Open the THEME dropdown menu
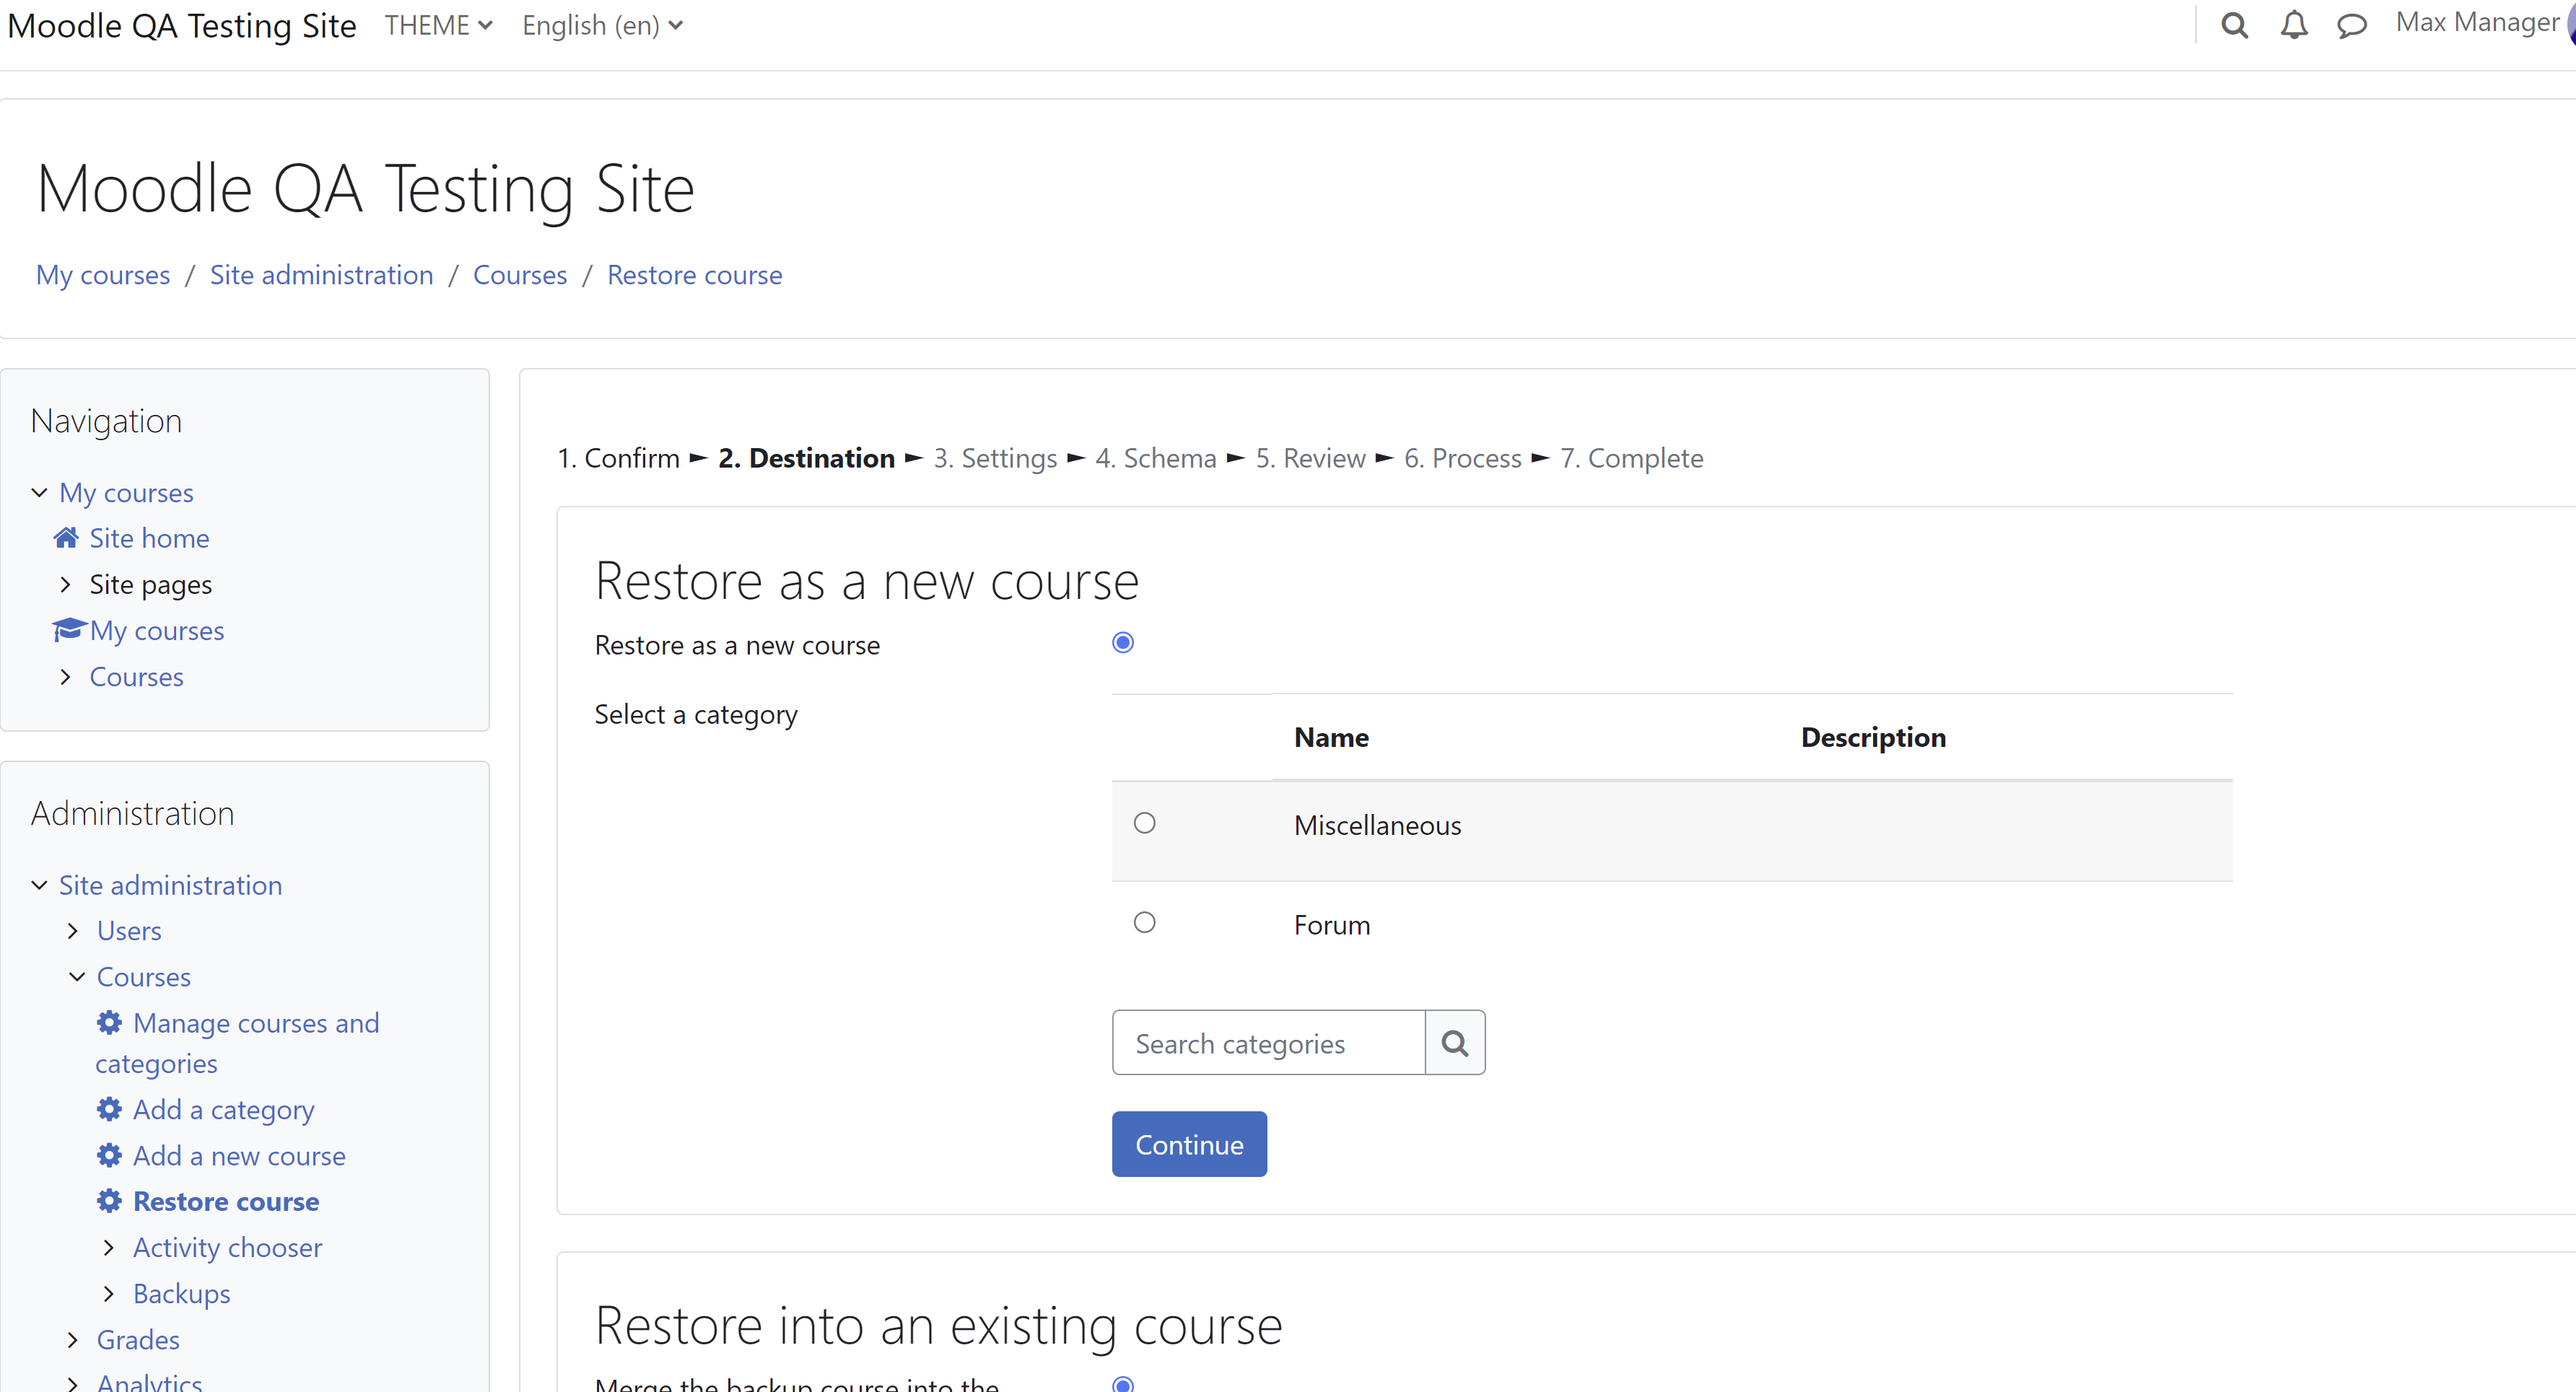2576x1392 pixels. coord(438,26)
